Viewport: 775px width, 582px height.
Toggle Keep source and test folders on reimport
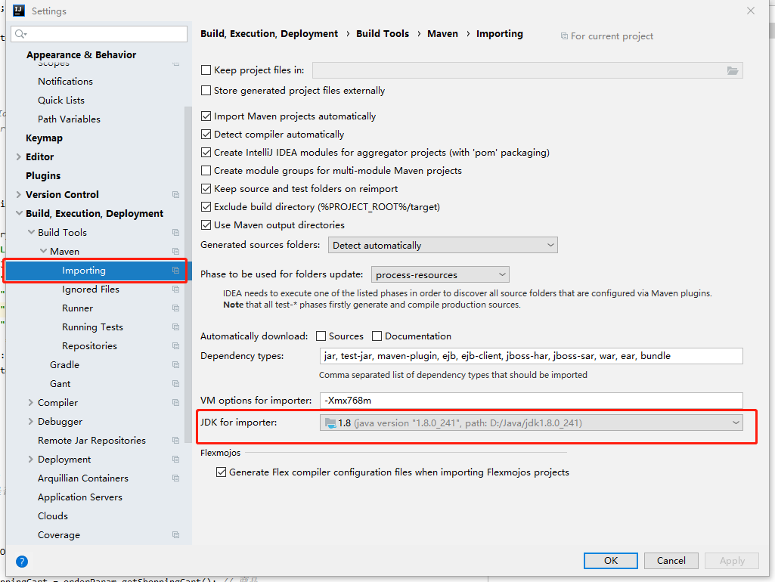[x=206, y=189]
